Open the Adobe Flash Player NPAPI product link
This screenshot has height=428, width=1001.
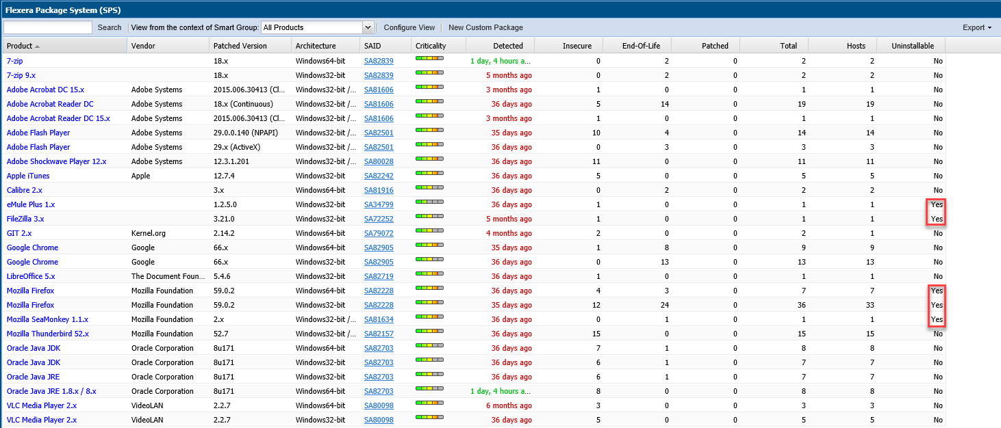(38, 133)
